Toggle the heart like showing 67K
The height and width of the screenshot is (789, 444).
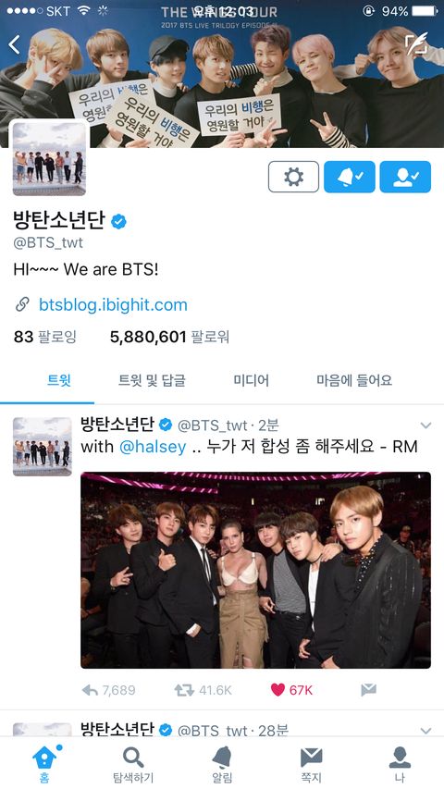[x=277, y=690]
